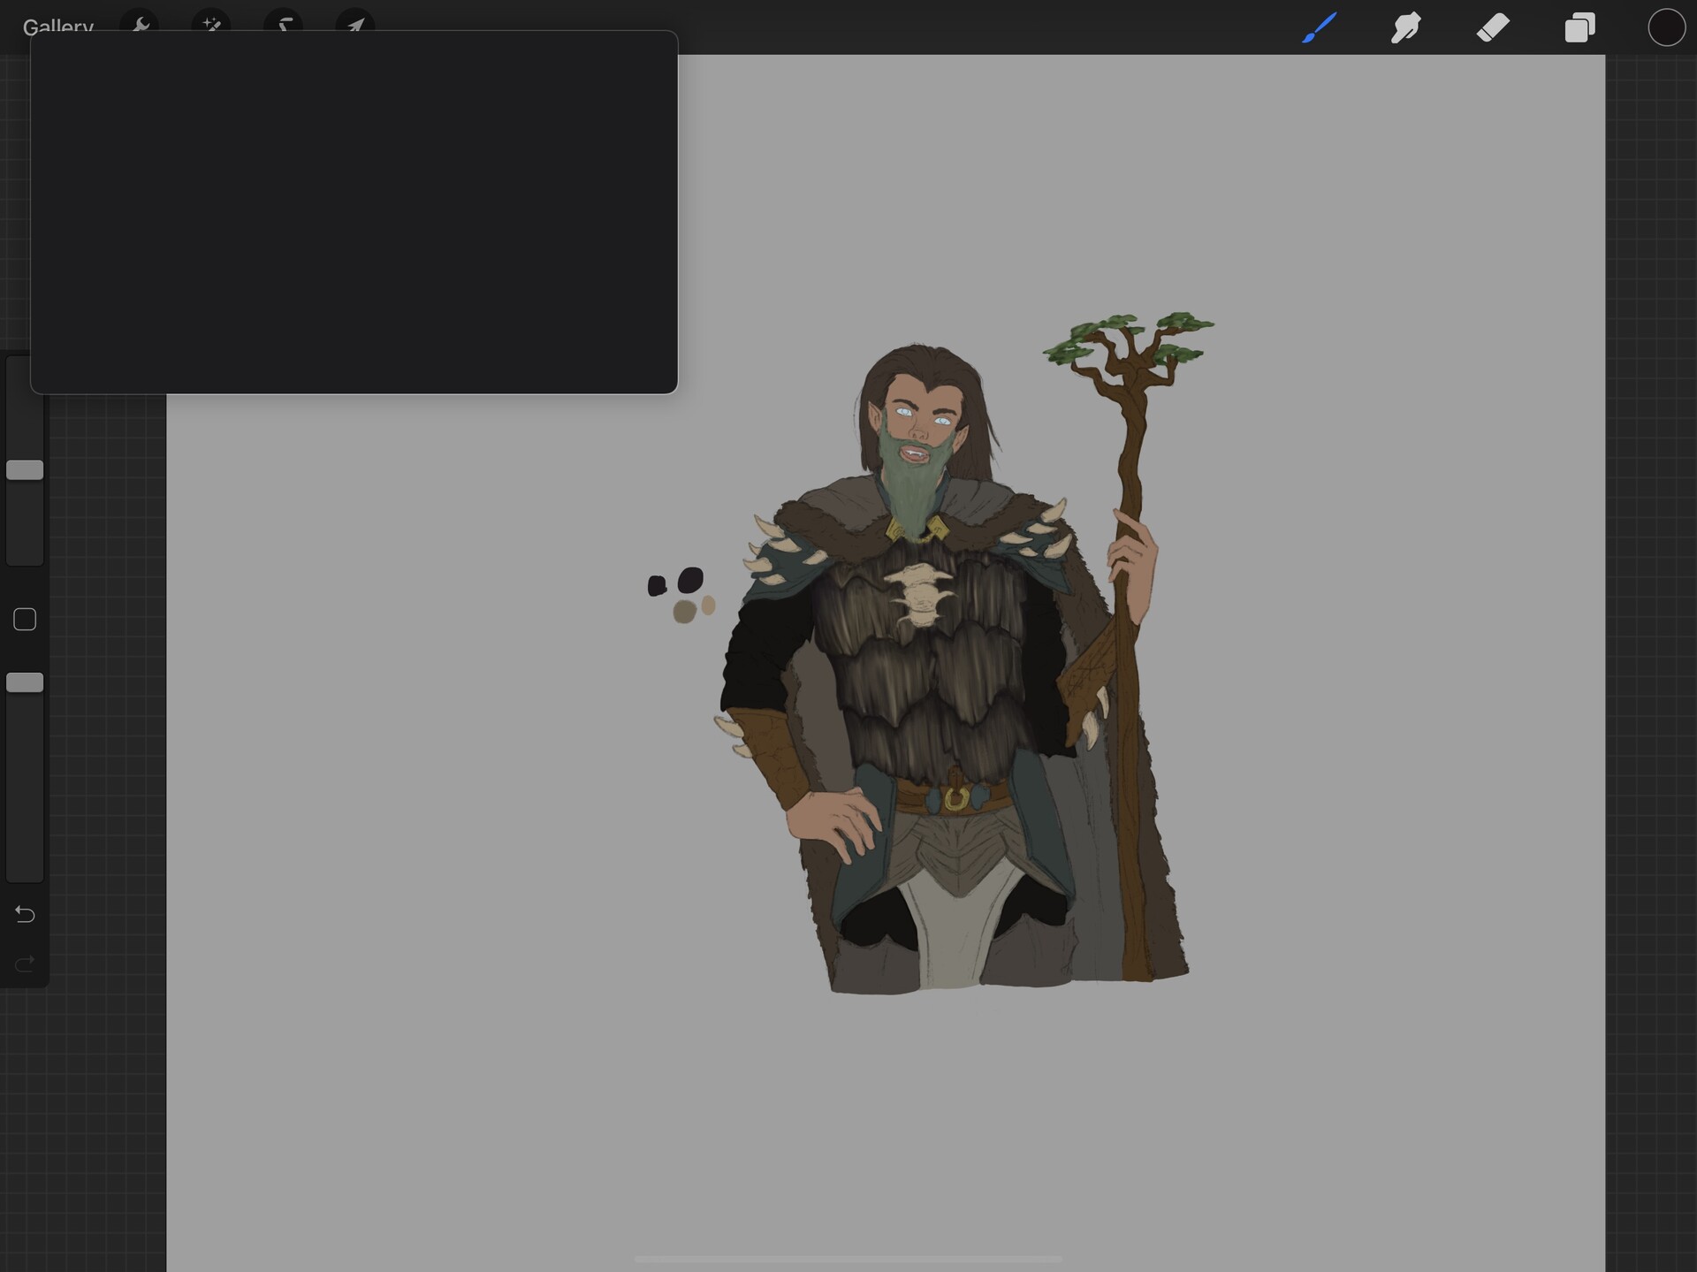The width and height of the screenshot is (1697, 1272).
Task: Tap the upper sidebar slider handle
Action: point(25,470)
